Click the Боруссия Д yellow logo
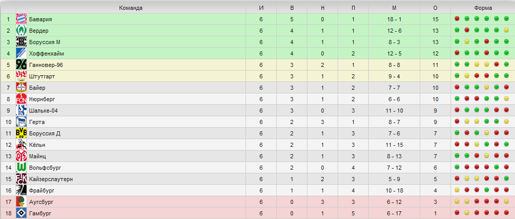 click(21, 133)
